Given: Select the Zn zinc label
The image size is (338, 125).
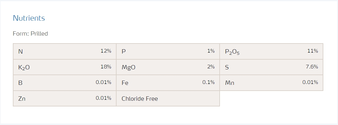Looking at the screenshot, I should coord(22,99).
